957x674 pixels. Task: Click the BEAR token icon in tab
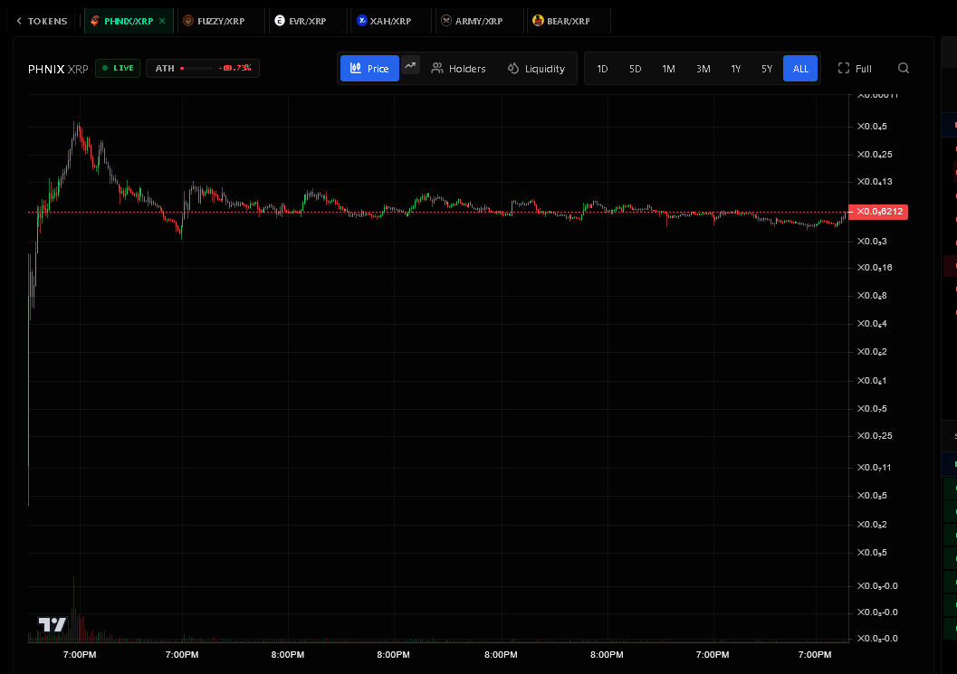pyautogui.click(x=538, y=21)
